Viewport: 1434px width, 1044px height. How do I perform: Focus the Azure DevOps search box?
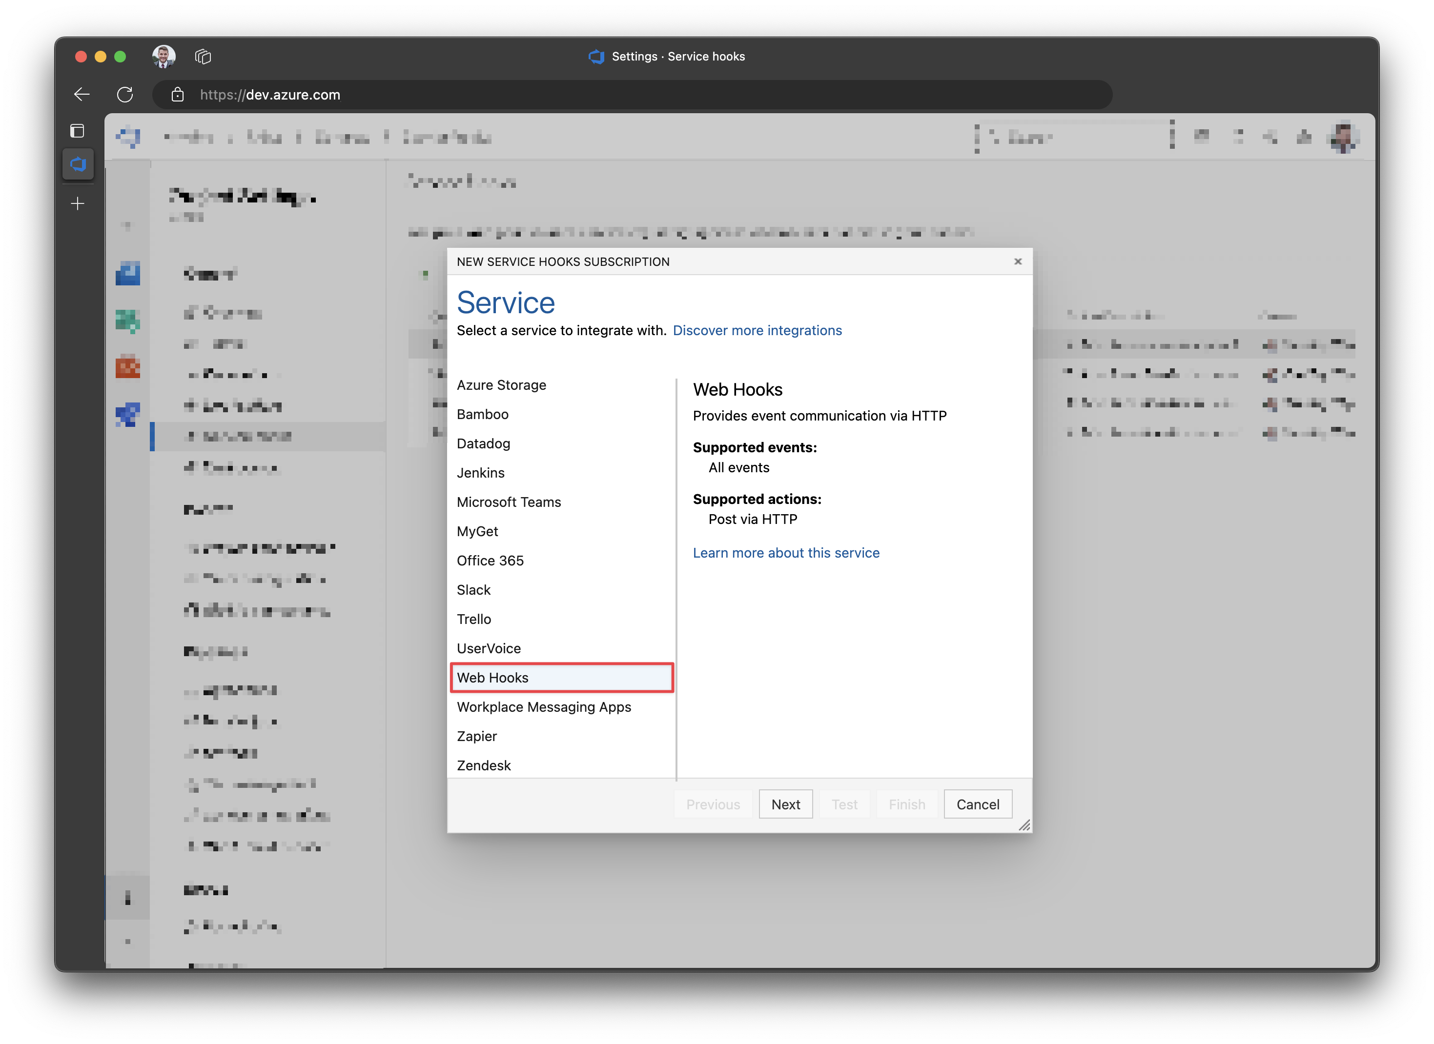click(x=1074, y=137)
